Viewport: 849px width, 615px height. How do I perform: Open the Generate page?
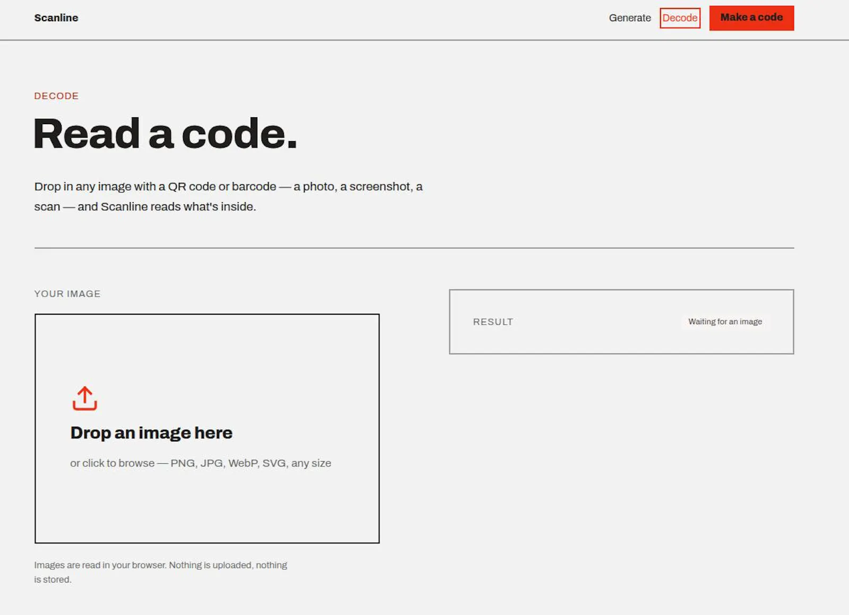tap(630, 18)
